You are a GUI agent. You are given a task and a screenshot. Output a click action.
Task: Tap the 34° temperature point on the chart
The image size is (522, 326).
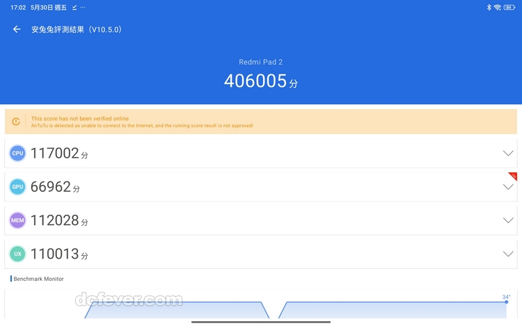click(x=507, y=302)
